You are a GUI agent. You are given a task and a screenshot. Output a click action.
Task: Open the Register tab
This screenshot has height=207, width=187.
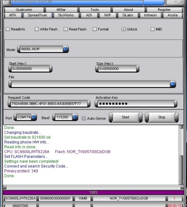point(164,10)
